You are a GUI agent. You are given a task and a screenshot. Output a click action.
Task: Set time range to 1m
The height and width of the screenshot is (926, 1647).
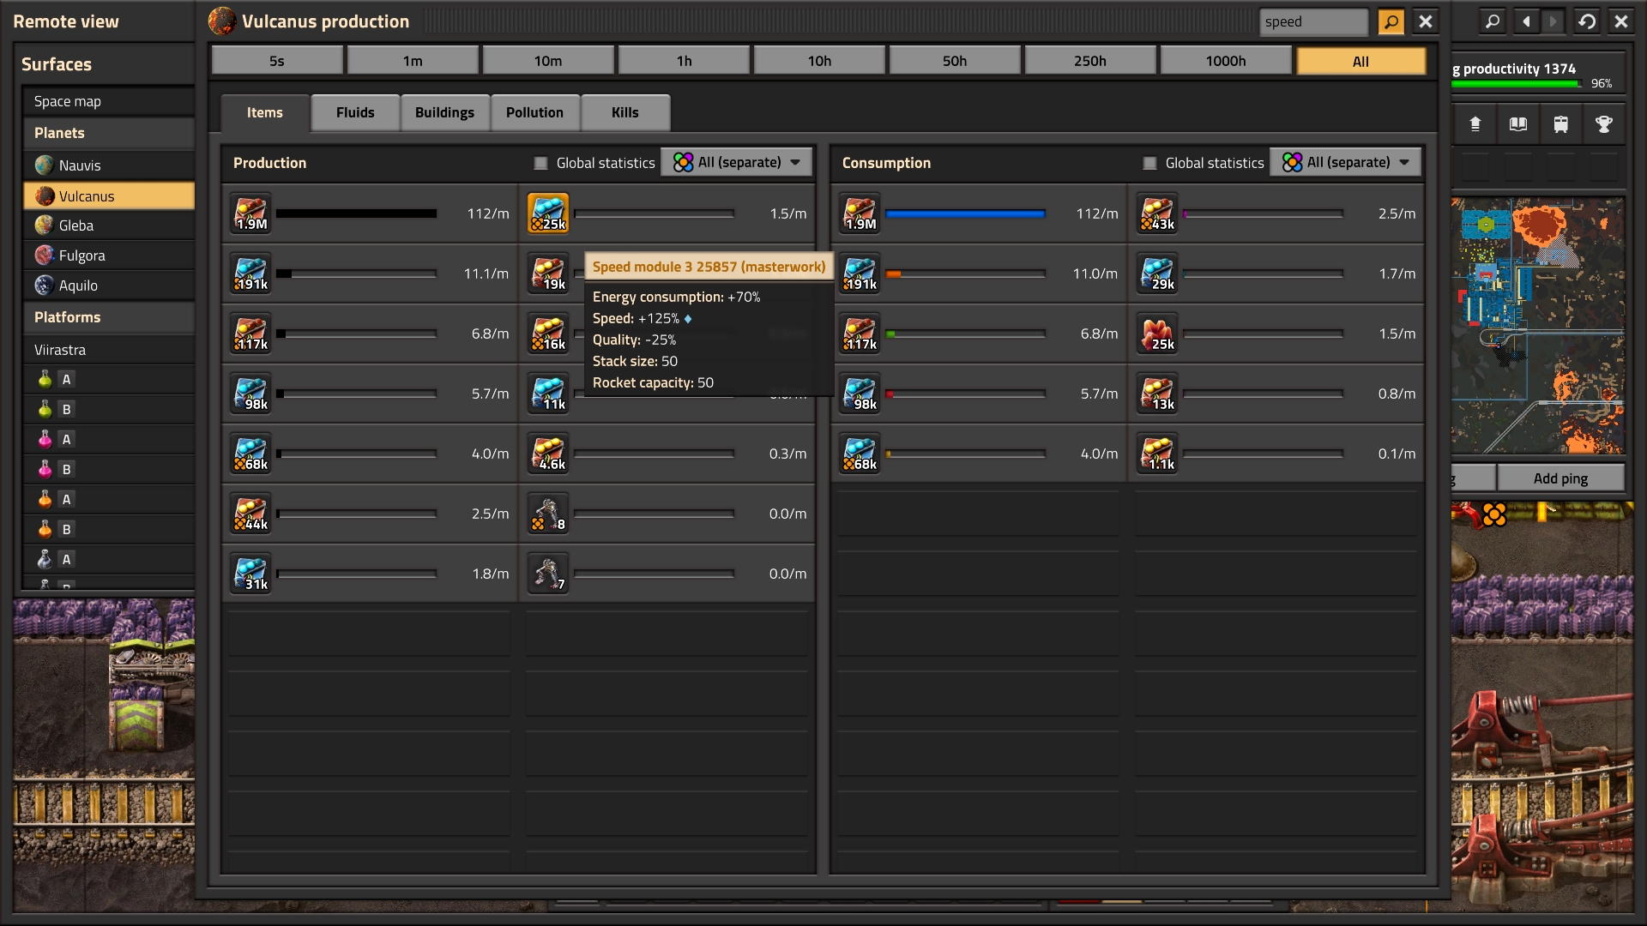click(x=413, y=61)
